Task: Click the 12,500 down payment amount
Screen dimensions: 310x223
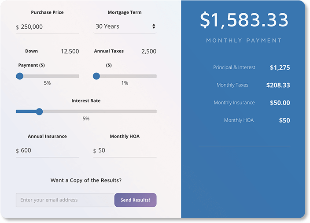Action: (x=70, y=52)
